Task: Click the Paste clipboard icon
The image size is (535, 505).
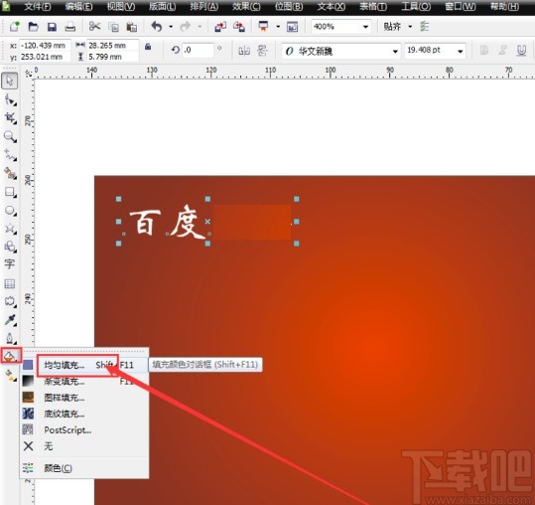Action: pyautogui.click(x=132, y=27)
